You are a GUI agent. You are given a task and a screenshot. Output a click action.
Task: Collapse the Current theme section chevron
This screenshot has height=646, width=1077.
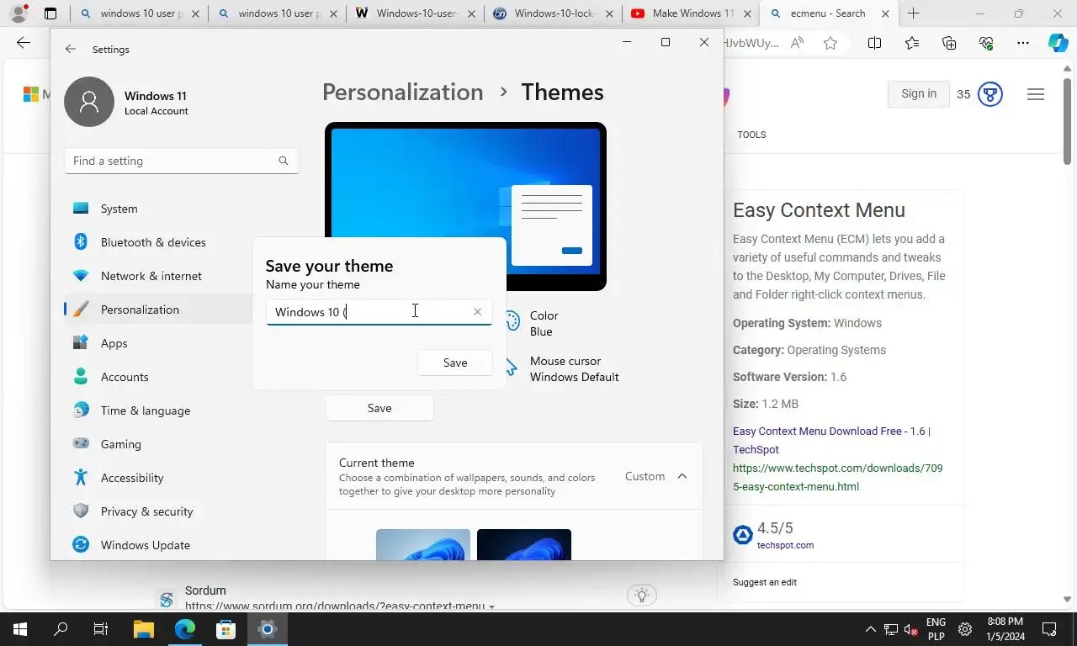682,476
